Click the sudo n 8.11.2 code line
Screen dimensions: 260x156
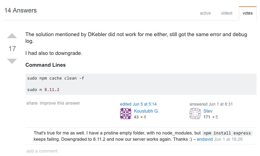pyautogui.click(x=43, y=90)
